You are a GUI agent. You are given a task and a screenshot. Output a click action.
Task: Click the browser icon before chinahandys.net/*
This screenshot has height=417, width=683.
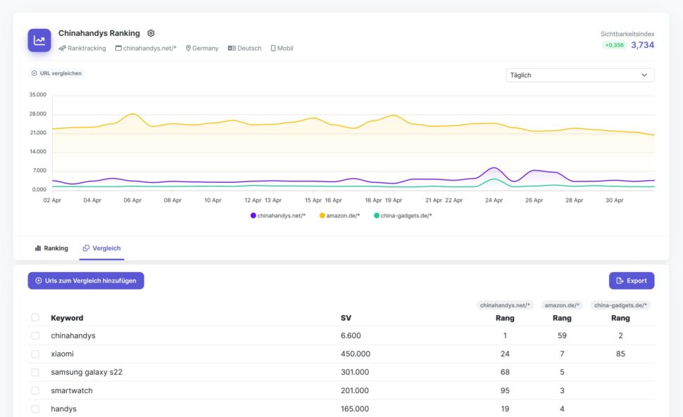click(x=118, y=49)
